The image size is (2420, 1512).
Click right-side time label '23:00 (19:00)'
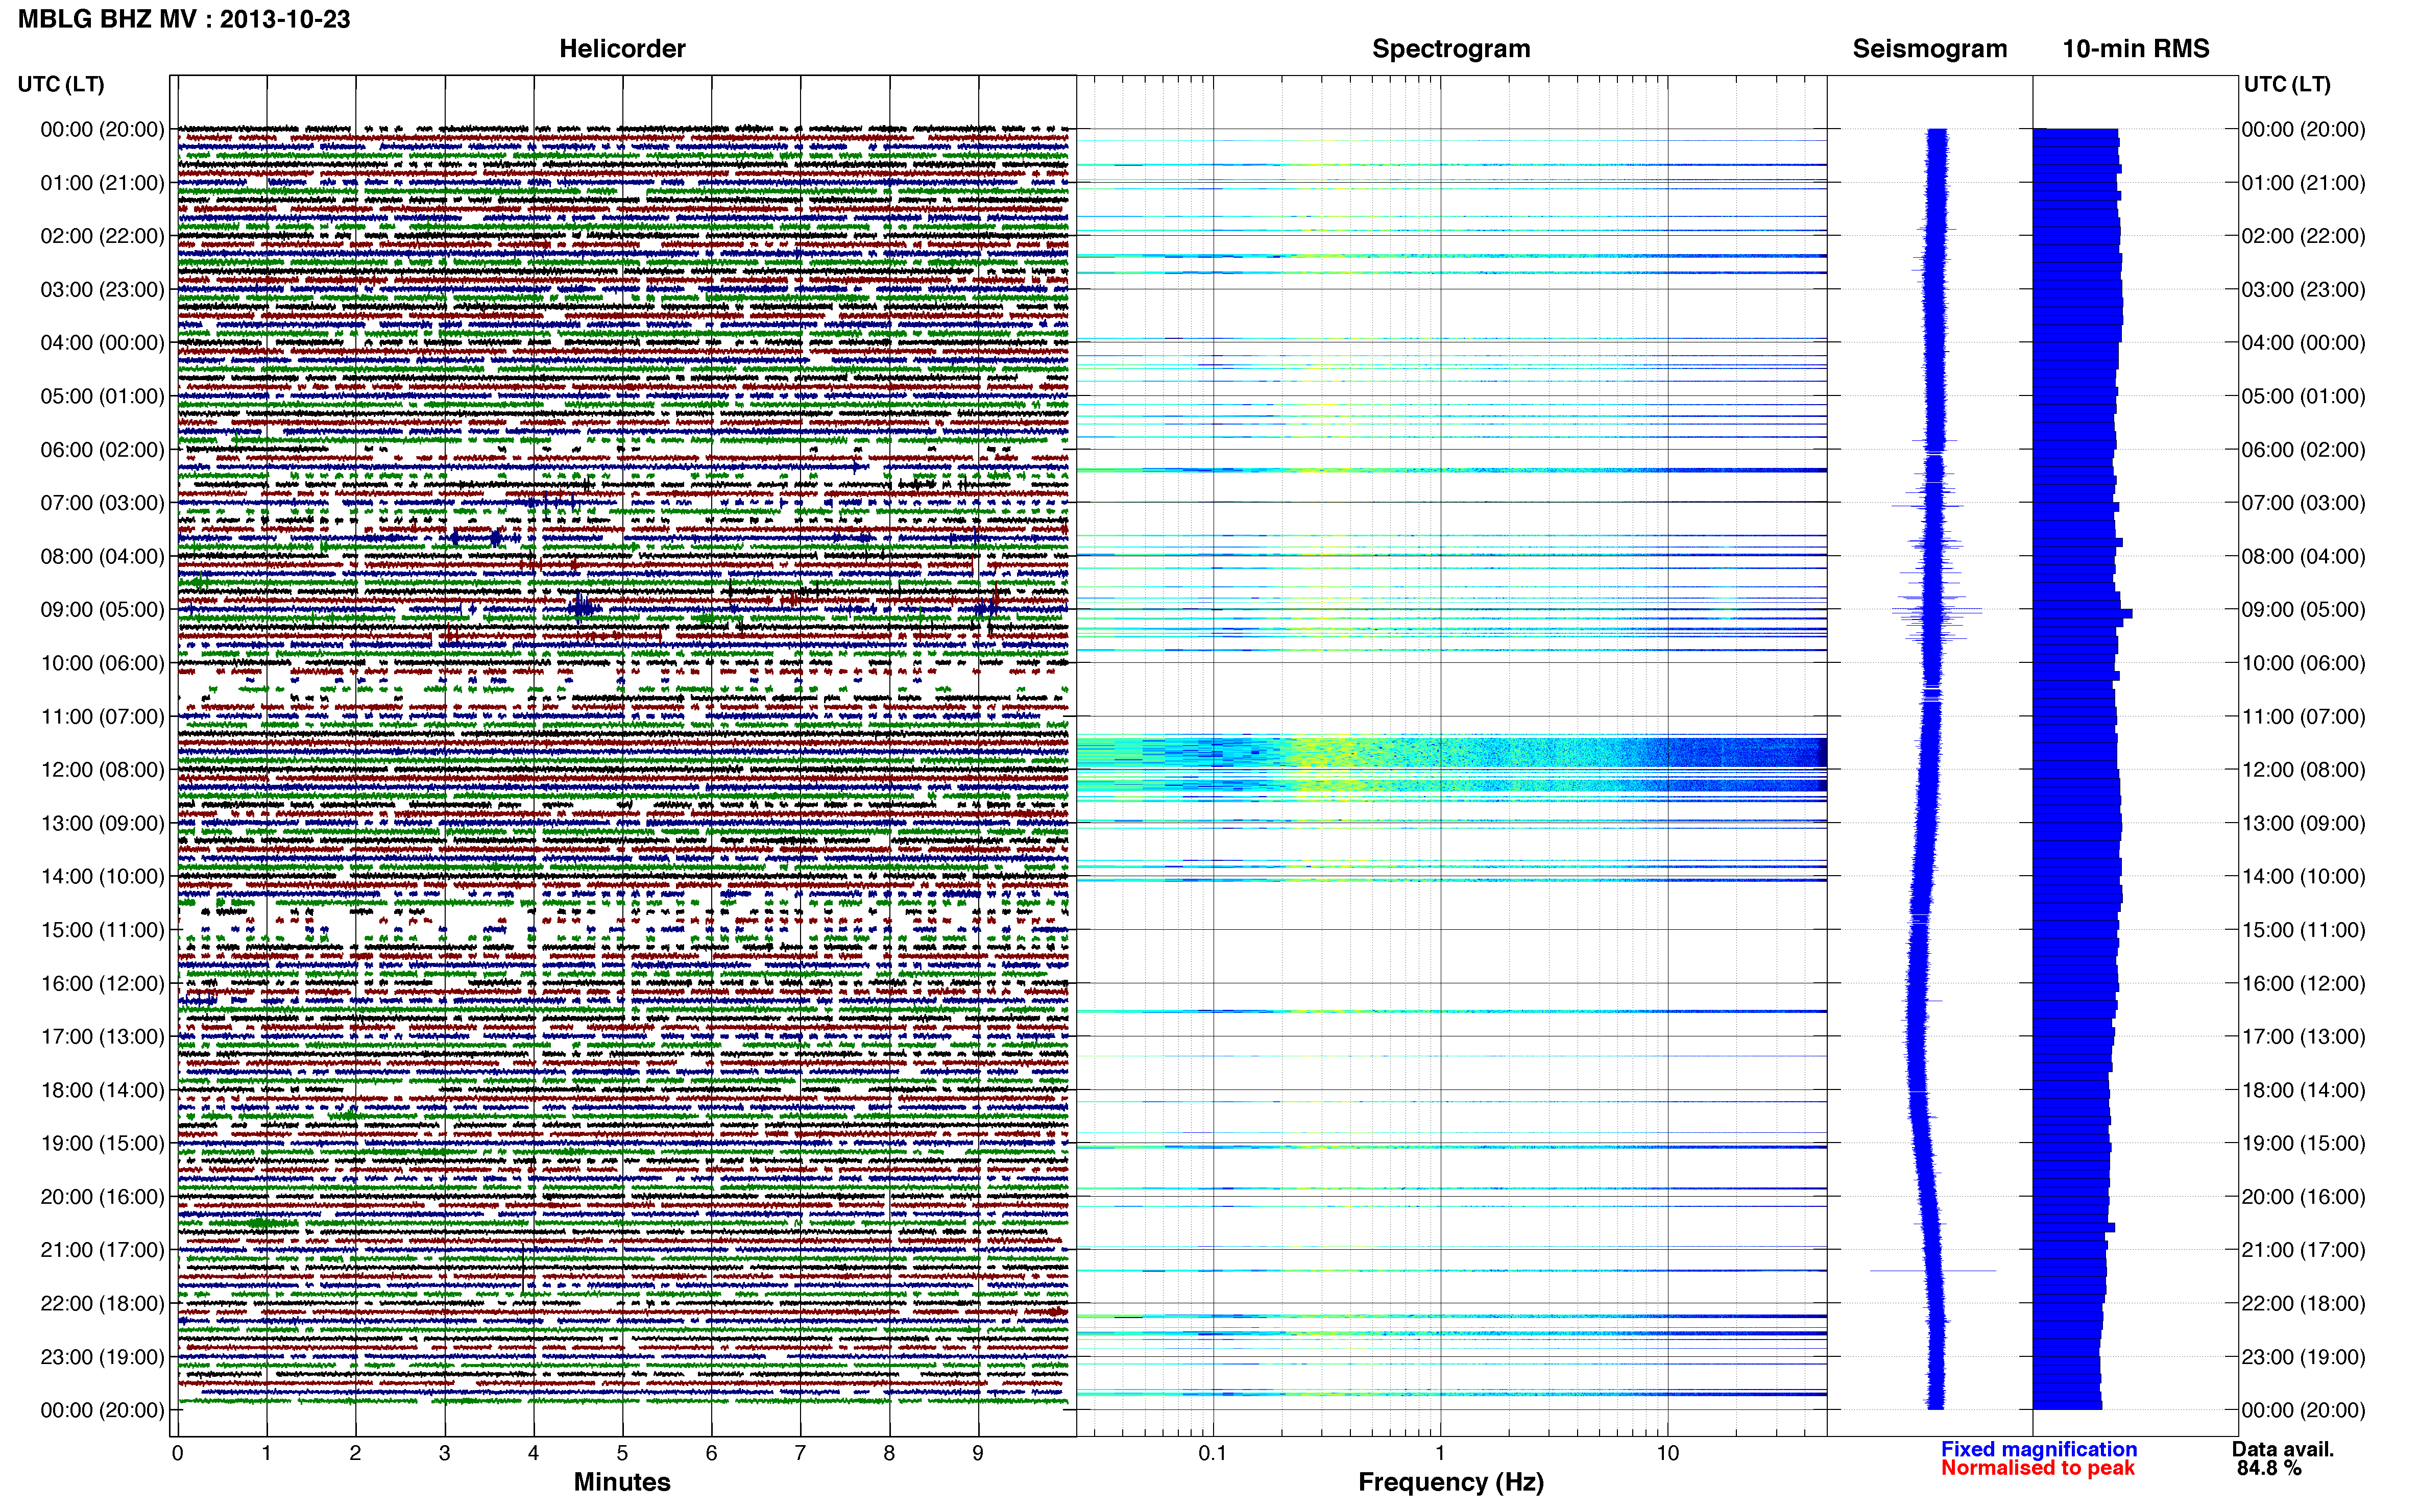coord(2303,1357)
